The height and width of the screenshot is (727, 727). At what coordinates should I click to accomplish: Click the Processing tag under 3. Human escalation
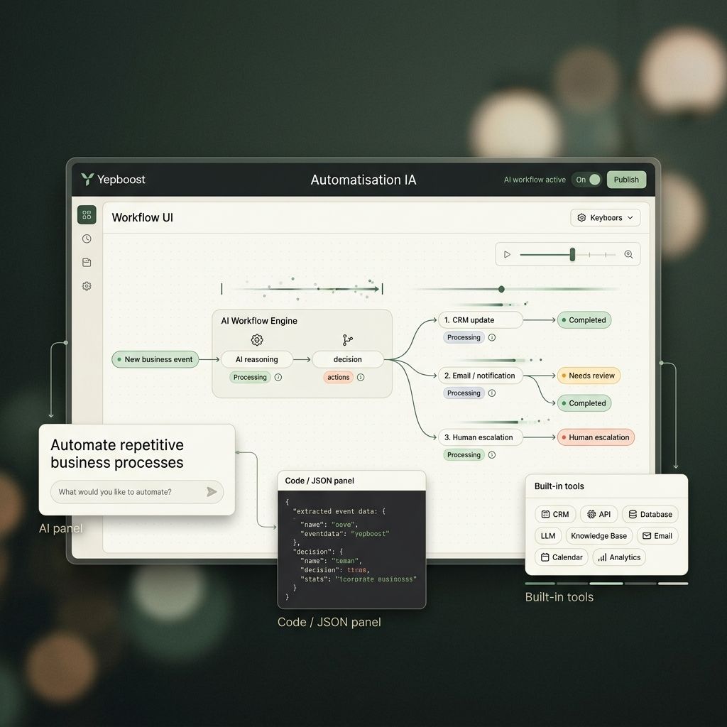[464, 455]
